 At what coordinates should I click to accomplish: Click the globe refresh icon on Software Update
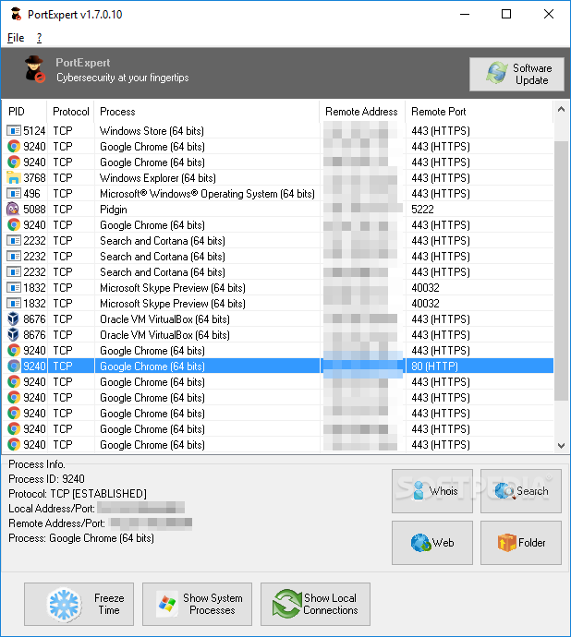click(x=496, y=73)
